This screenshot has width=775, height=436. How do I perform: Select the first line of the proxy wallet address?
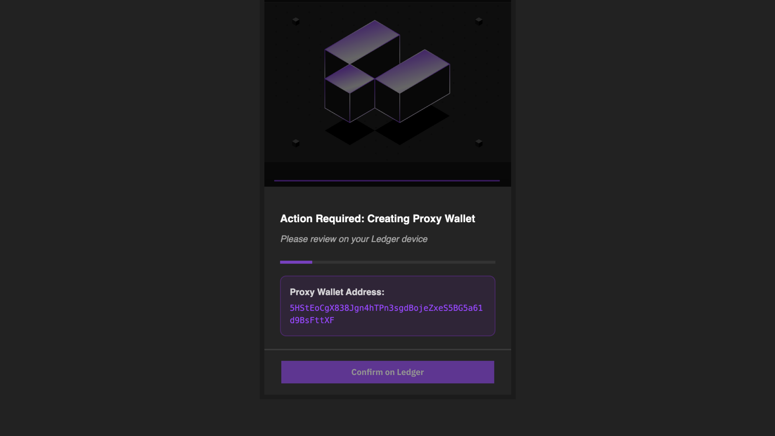click(386, 308)
